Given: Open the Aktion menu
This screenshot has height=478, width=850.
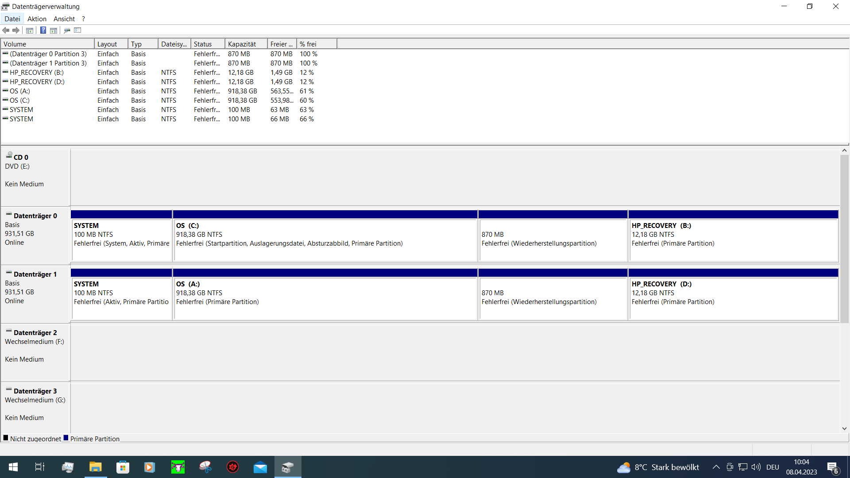Looking at the screenshot, I should [x=37, y=19].
